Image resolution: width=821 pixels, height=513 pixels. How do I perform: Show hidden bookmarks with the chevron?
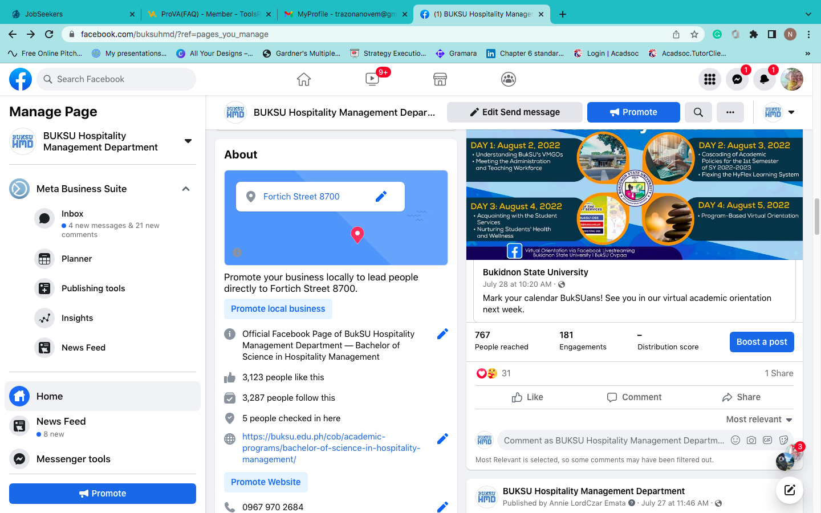tap(807, 54)
